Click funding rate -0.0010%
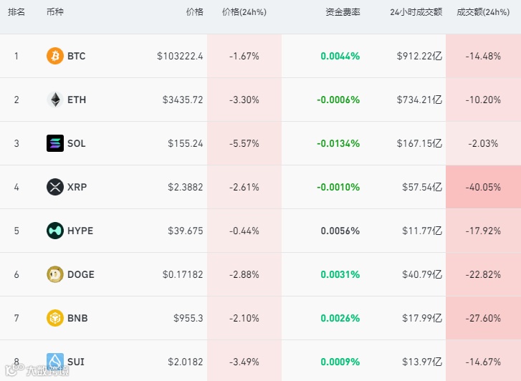 pyautogui.click(x=338, y=187)
